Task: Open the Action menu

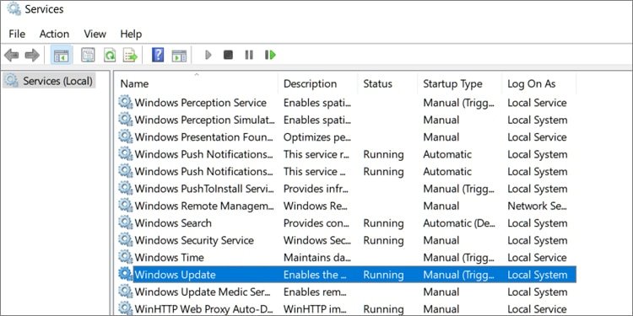Action: tap(54, 34)
